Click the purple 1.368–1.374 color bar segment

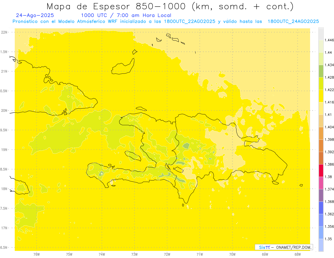[321, 195]
